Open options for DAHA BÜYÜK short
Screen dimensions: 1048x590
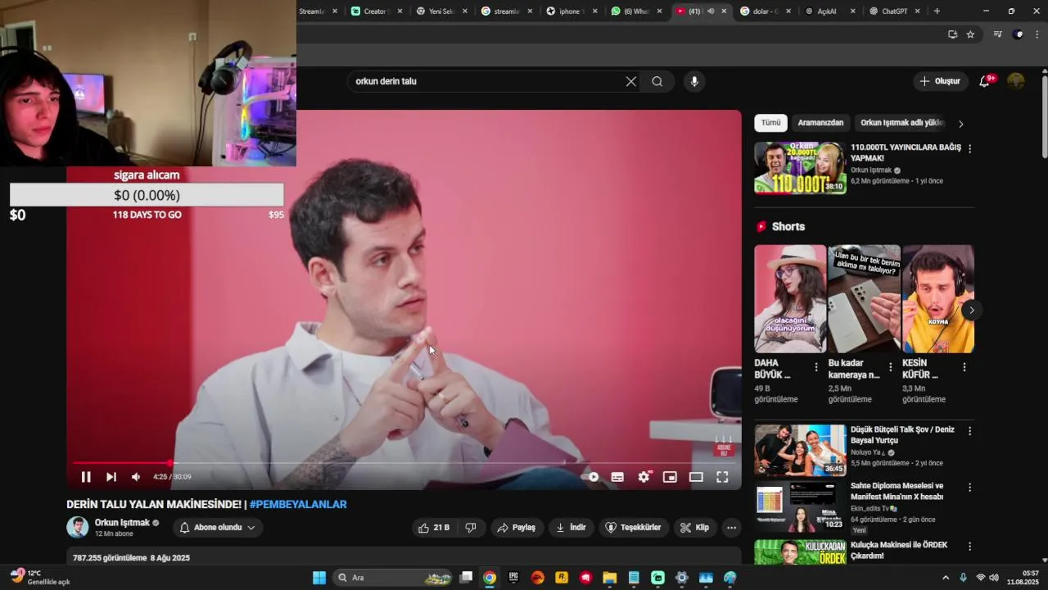click(816, 368)
